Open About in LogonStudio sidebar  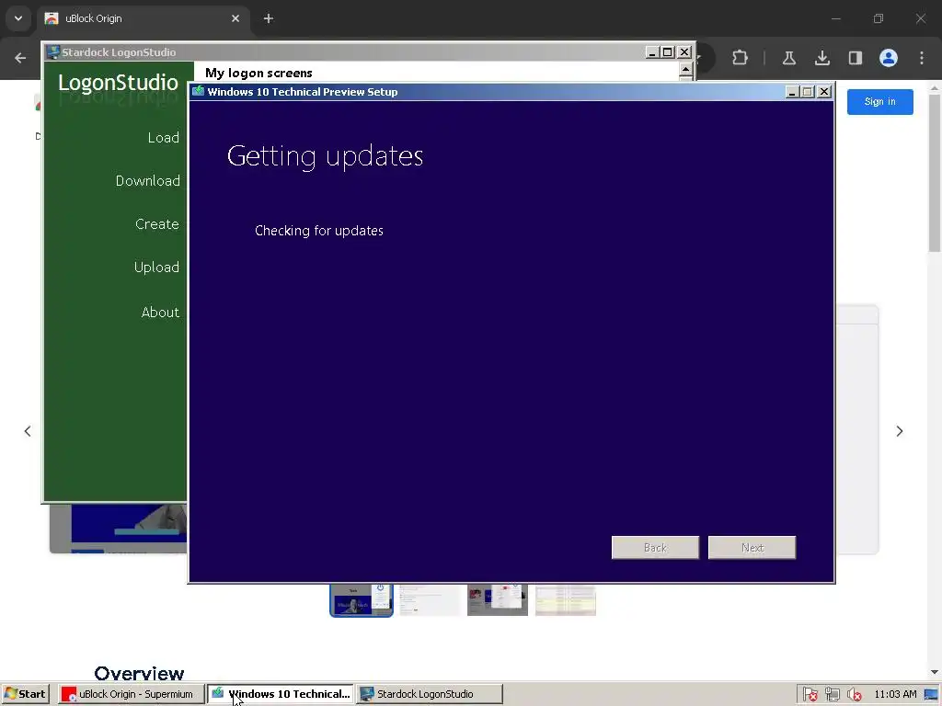160,313
